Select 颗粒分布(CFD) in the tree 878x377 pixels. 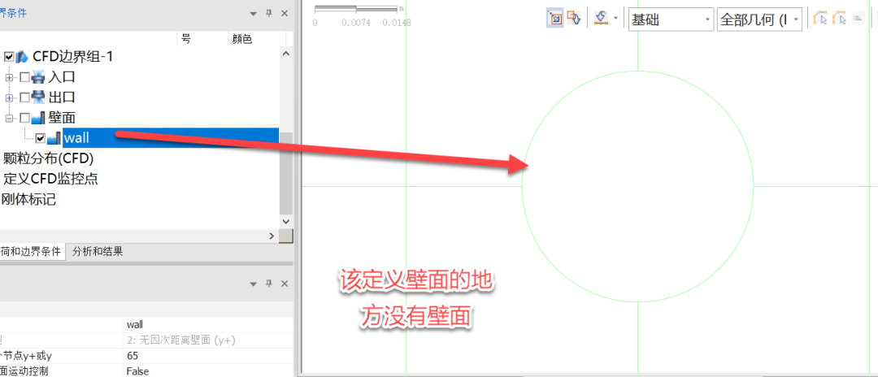tap(48, 159)
